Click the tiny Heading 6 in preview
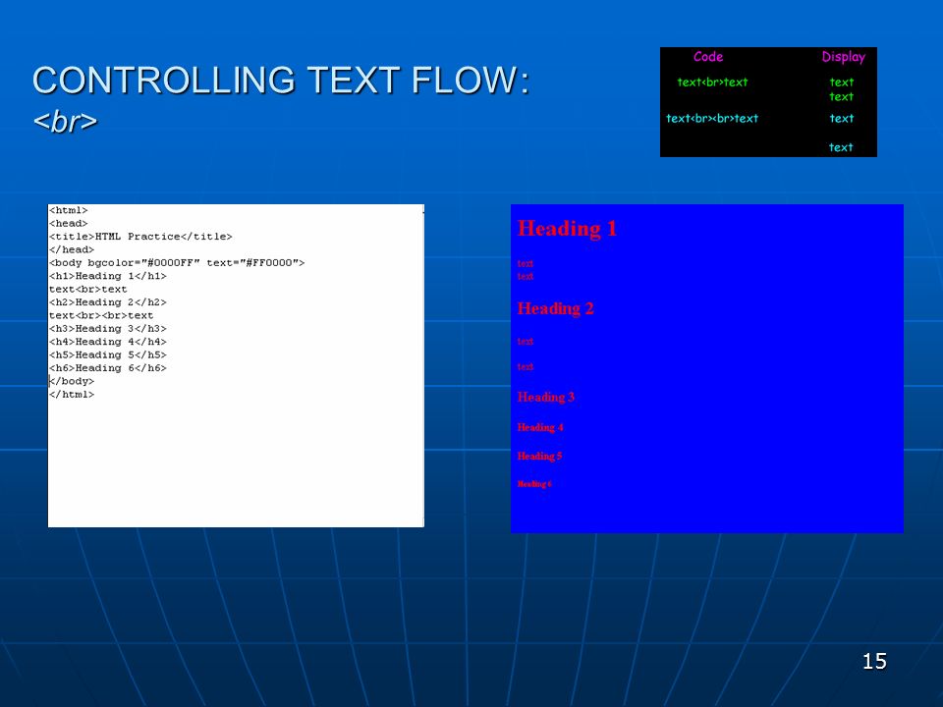943x707 pixels. (x=534, y=484)
